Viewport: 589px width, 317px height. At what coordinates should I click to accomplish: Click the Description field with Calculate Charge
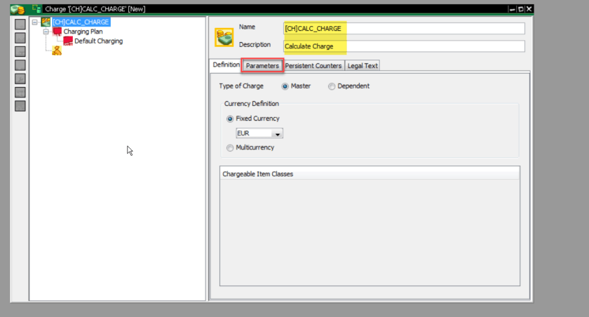pyautogui.click(x=404, y=46)
